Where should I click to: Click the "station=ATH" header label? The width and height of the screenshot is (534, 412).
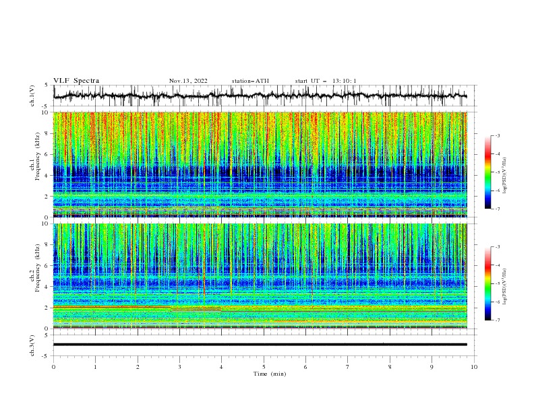(250, 81)
